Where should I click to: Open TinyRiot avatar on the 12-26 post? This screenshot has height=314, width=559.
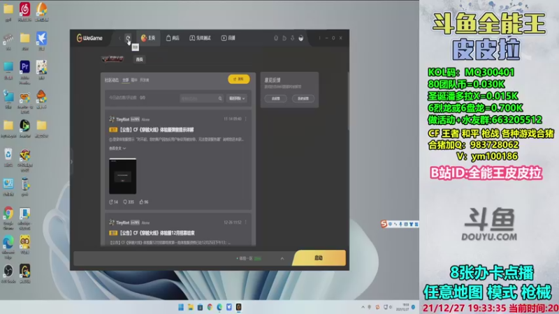(112, 222)
